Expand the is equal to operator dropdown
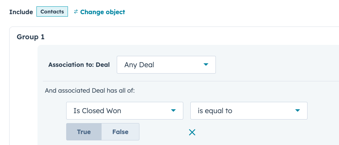The image size is (339, 145). [x=248, y=111]
